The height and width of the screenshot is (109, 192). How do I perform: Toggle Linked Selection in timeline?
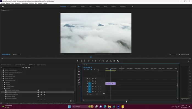pyautogui.click(x=91, y=70)
